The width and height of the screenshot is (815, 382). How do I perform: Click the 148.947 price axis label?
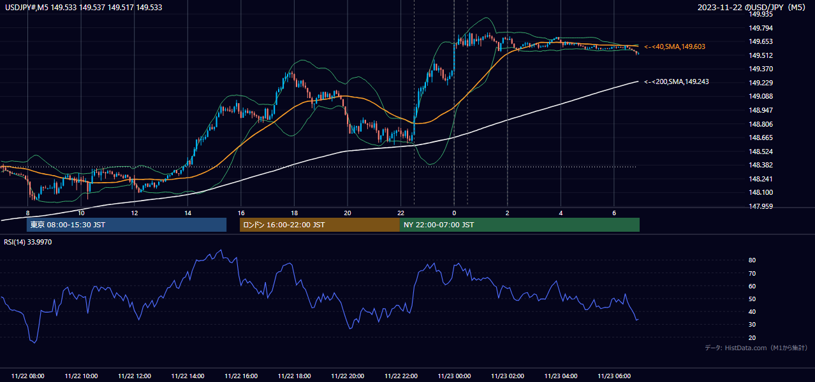[x=761, y=110]
